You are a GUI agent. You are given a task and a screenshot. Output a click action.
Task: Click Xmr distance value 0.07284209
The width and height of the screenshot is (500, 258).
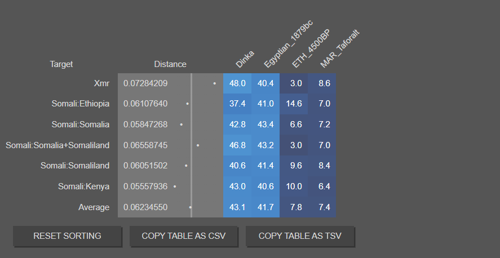coord(145,83)
